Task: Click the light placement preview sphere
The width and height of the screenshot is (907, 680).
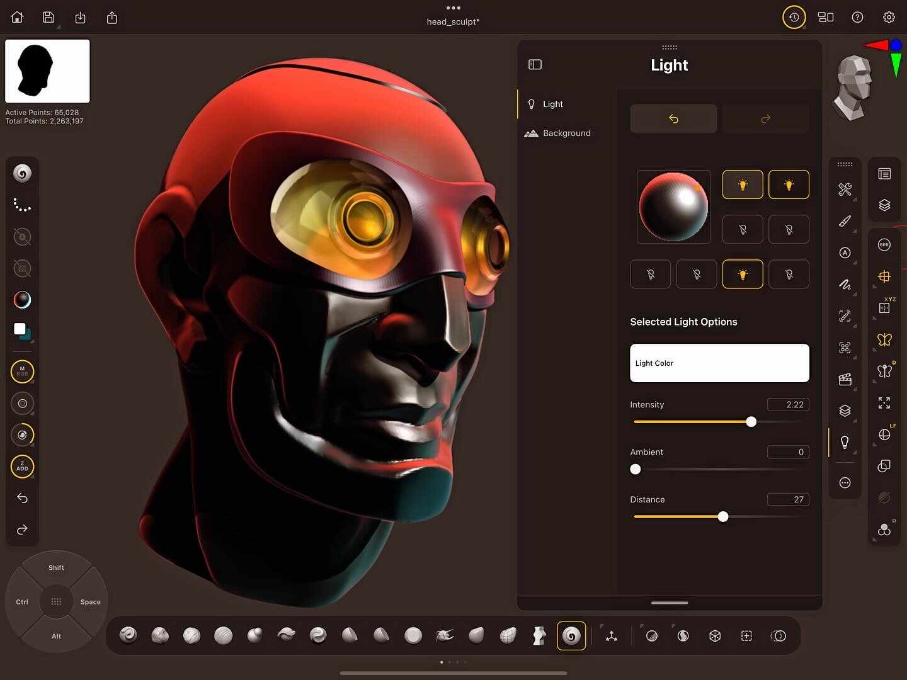Action: (x=673, y=207)
